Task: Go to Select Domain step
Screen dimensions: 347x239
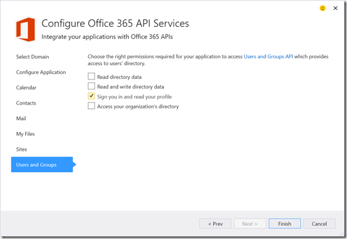Action: coord(33,57)
